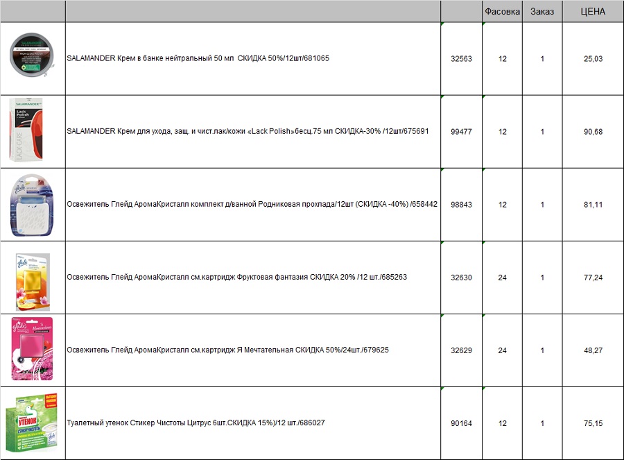Select the Глейд Фруктовая фантазия product name
Screen dimensions: 624x460
(237, 277)
